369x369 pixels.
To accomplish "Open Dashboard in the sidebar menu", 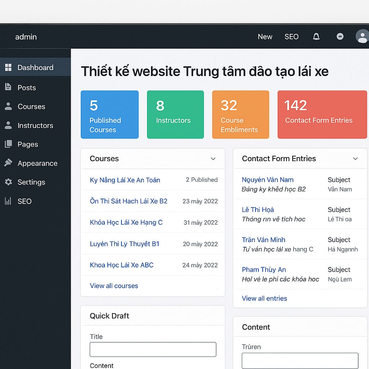I will pos(35,67).
